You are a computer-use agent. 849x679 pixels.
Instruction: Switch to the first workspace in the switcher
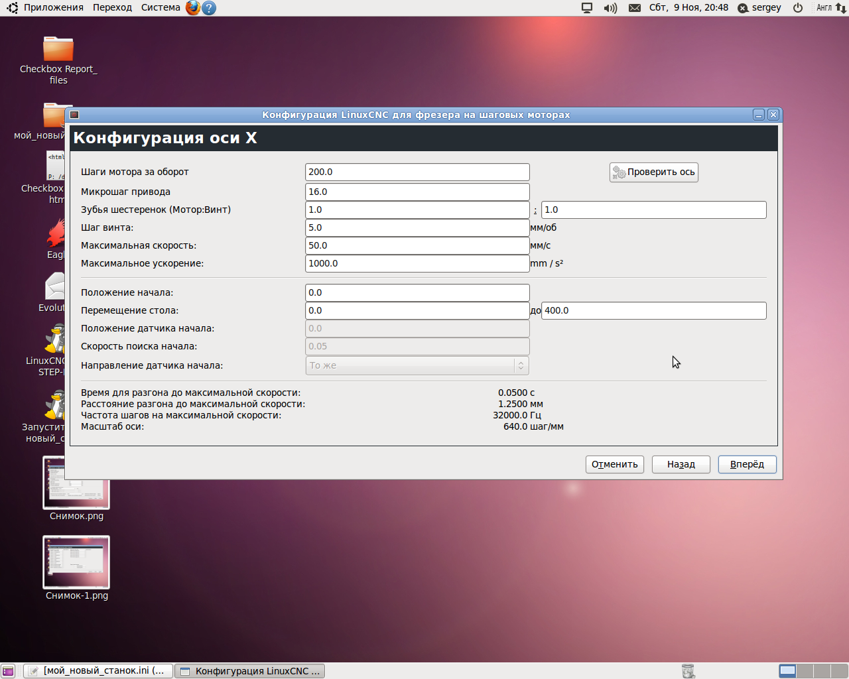(787, 671)
